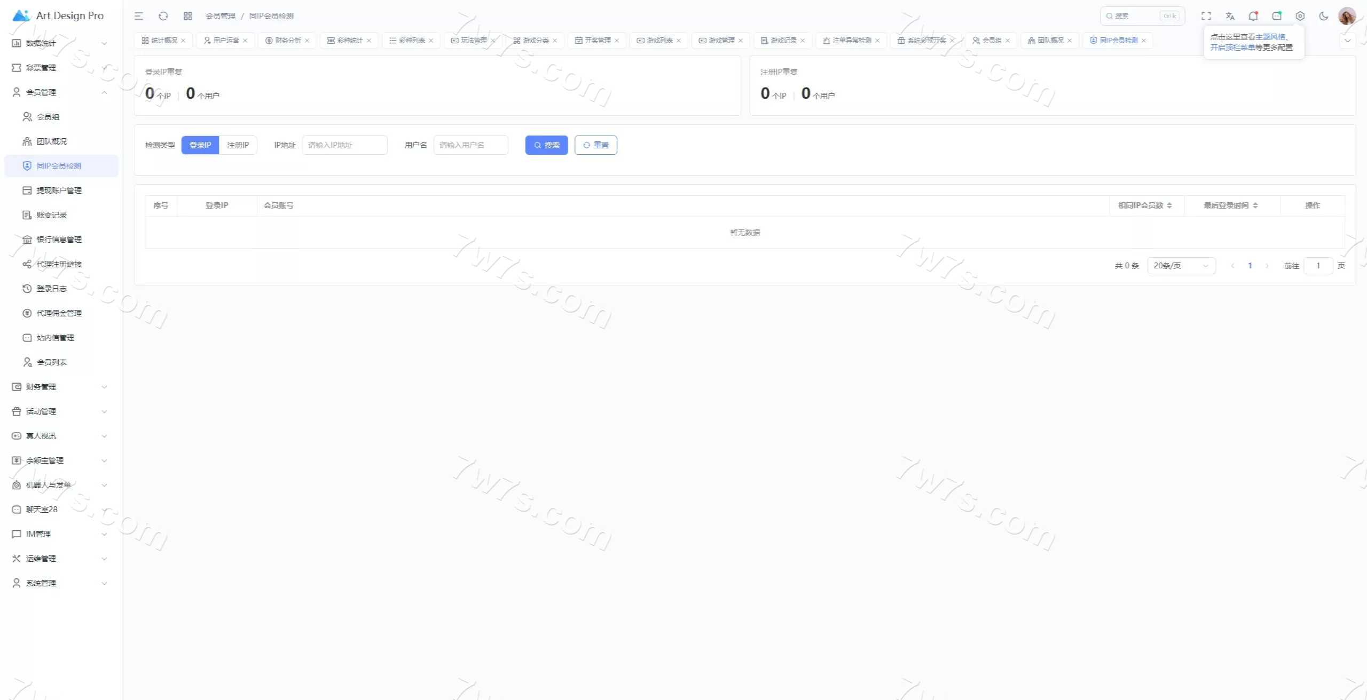The width and height of the screenshot is (1367, 700).
Task: Select 注册IP detection type
Action: pyautogui.click(x=238, y=145)
